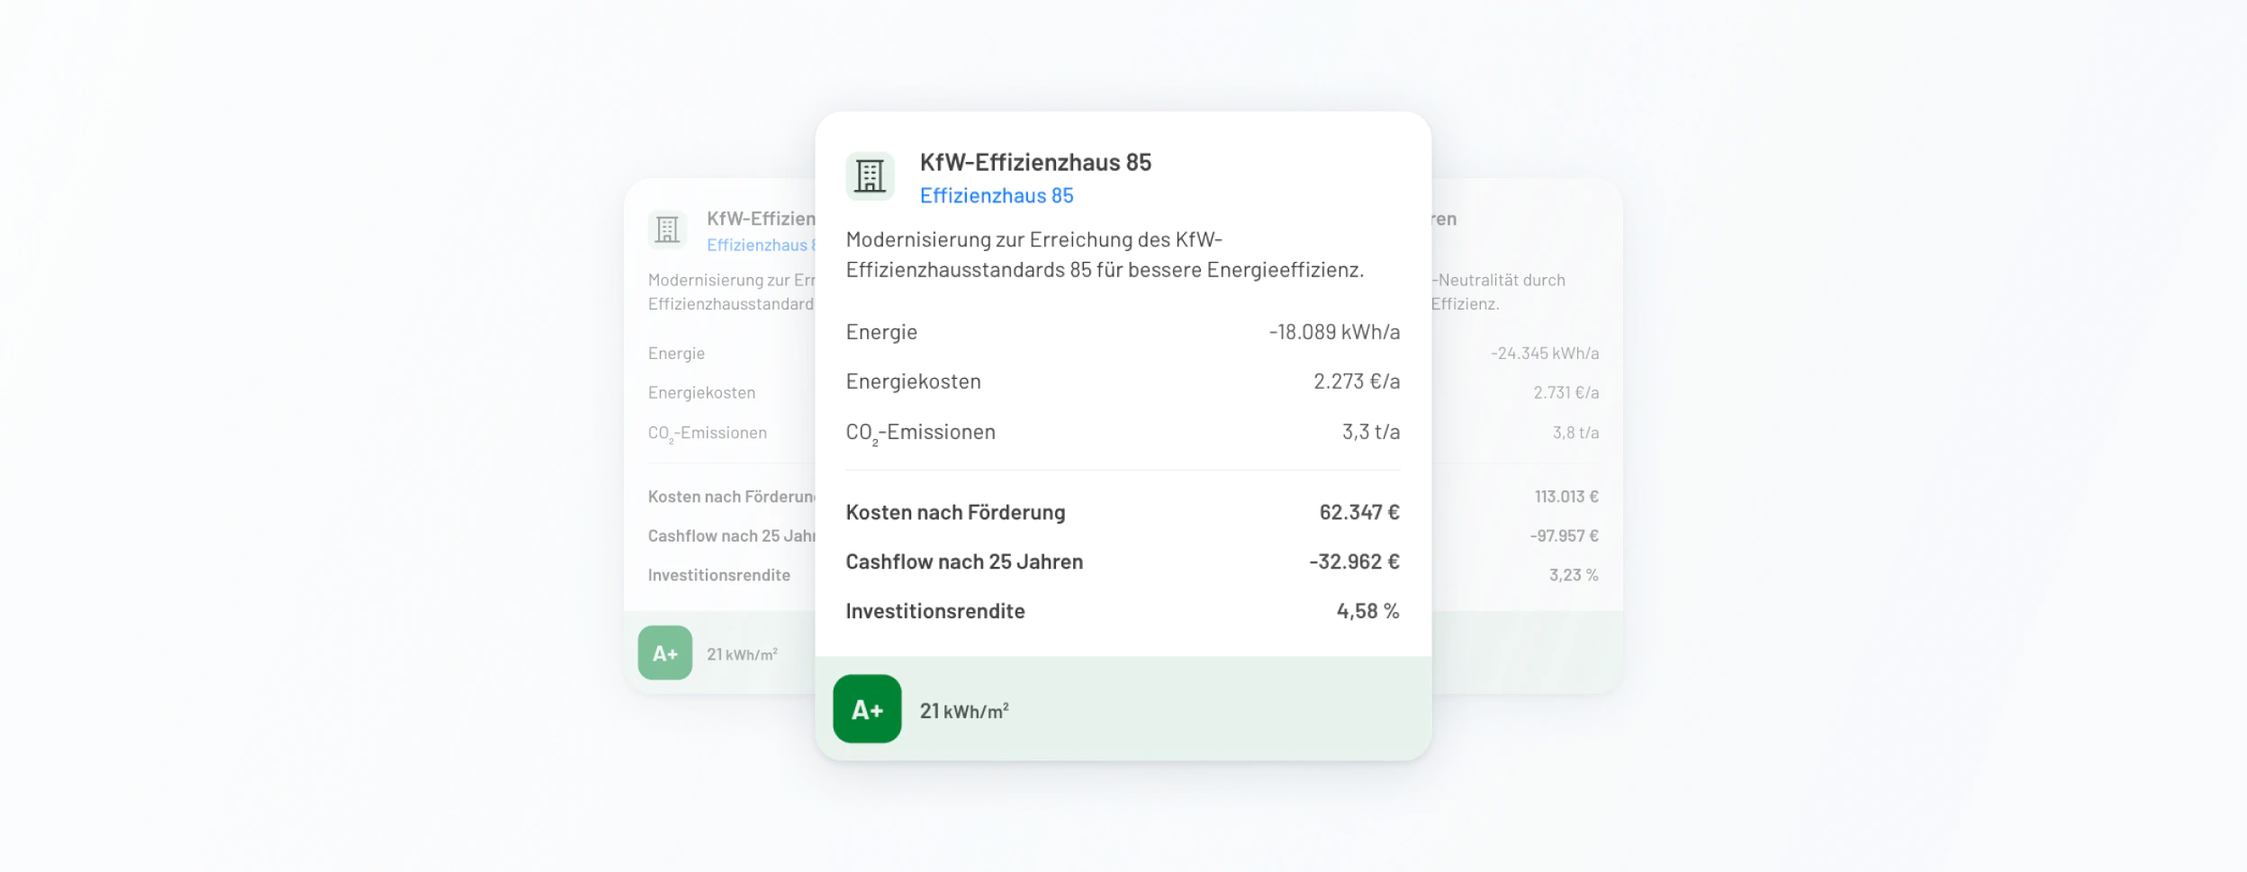The width and height of the screenshot is (2247, 872).
Task: Click the Cashflow nach 25 Jahren label on the center card
Action: [x=964, y=562]
